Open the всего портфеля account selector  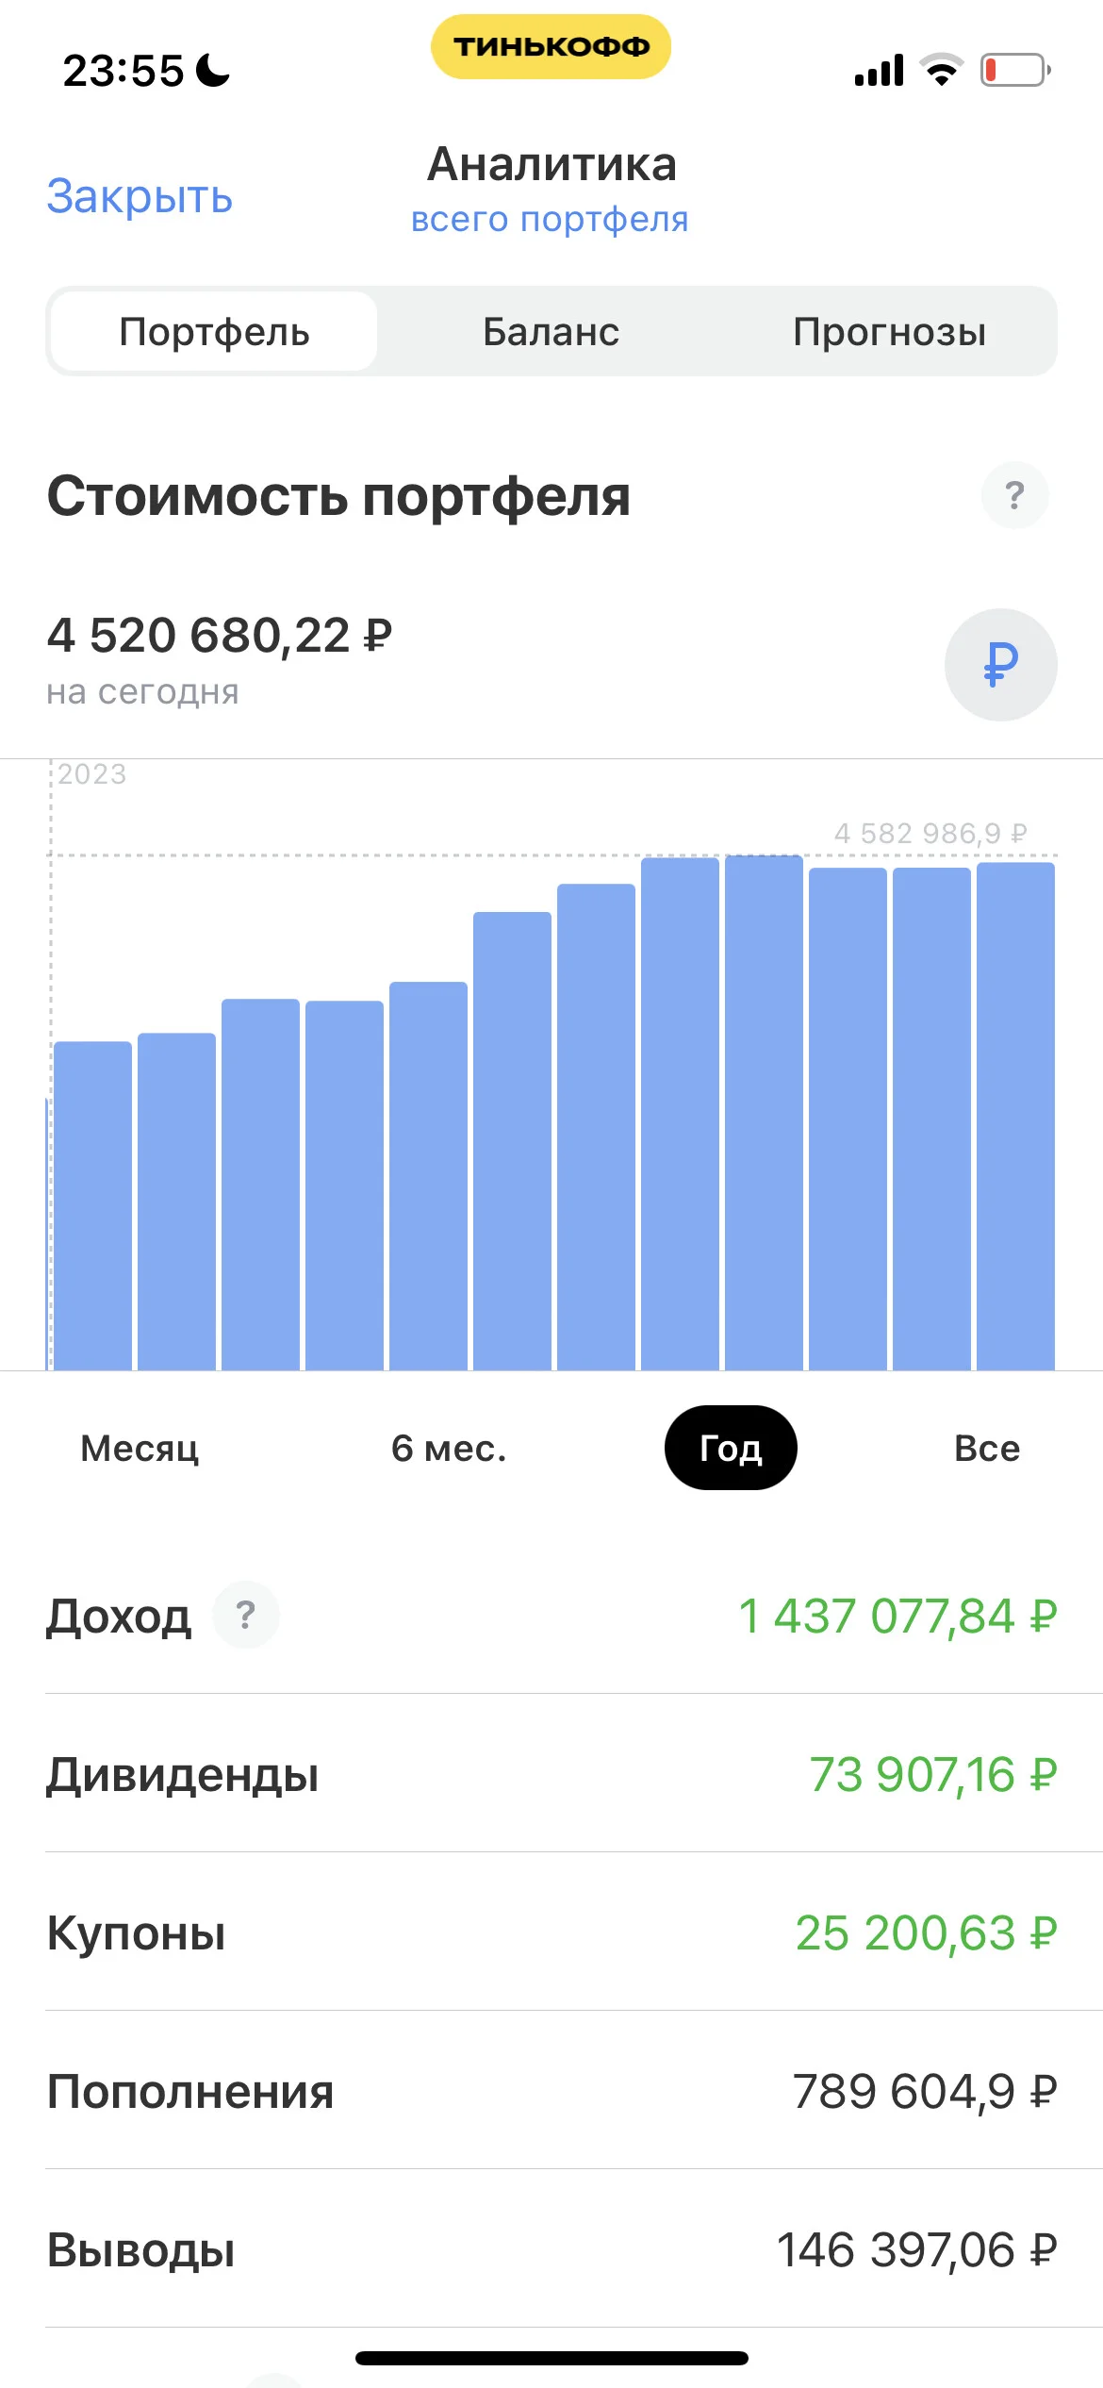coord(550,219)
